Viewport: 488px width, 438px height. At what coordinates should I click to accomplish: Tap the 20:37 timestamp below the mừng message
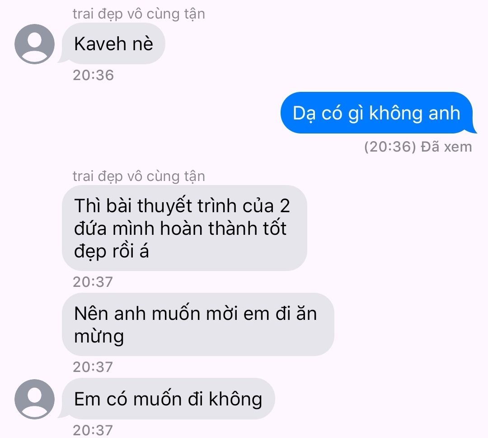point(93,367)
